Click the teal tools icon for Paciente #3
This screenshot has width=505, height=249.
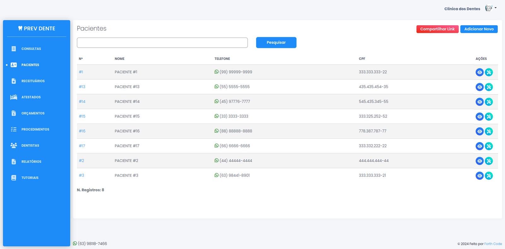click(x=489, y=176)
